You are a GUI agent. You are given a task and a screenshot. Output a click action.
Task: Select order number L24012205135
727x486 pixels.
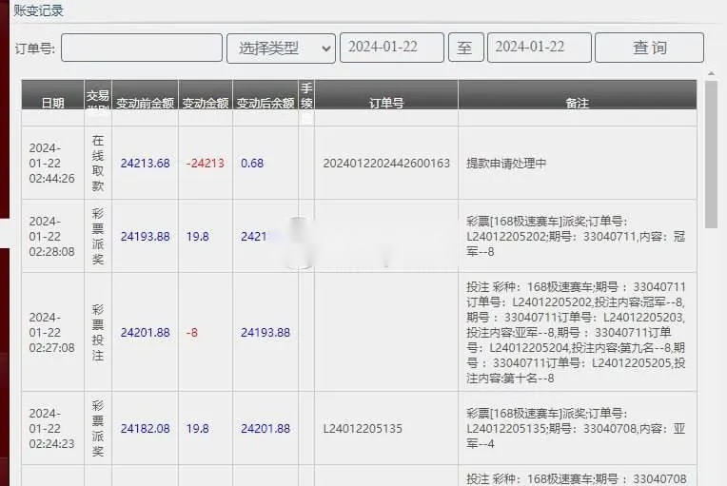tap(363, 429)
